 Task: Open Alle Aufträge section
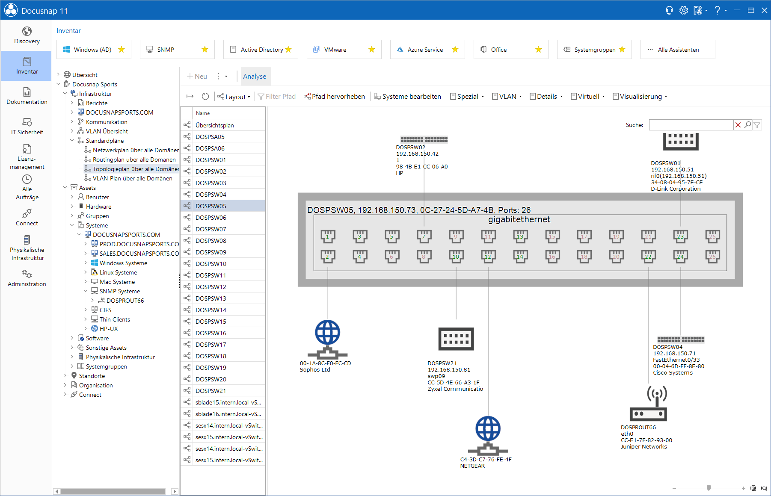(x=27, y=187)
